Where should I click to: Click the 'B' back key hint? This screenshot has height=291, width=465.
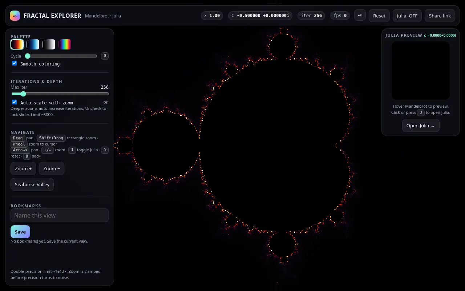pos(27,156)
